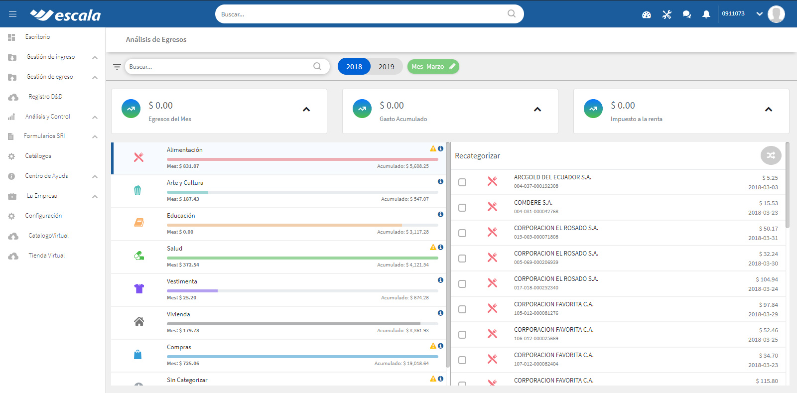
Task: Select the Sin Categorizar category row
Action: pos(279,380)
